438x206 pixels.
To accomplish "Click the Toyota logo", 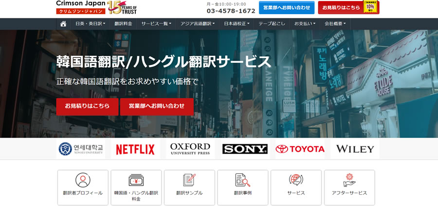I will (x=300, y=149).
